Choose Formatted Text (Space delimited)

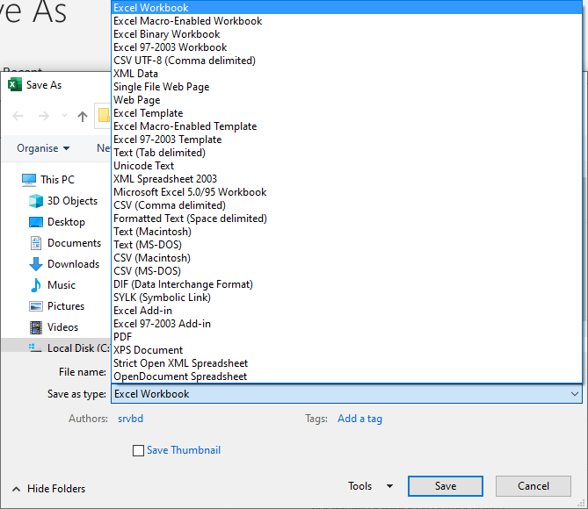coord(347,219)
